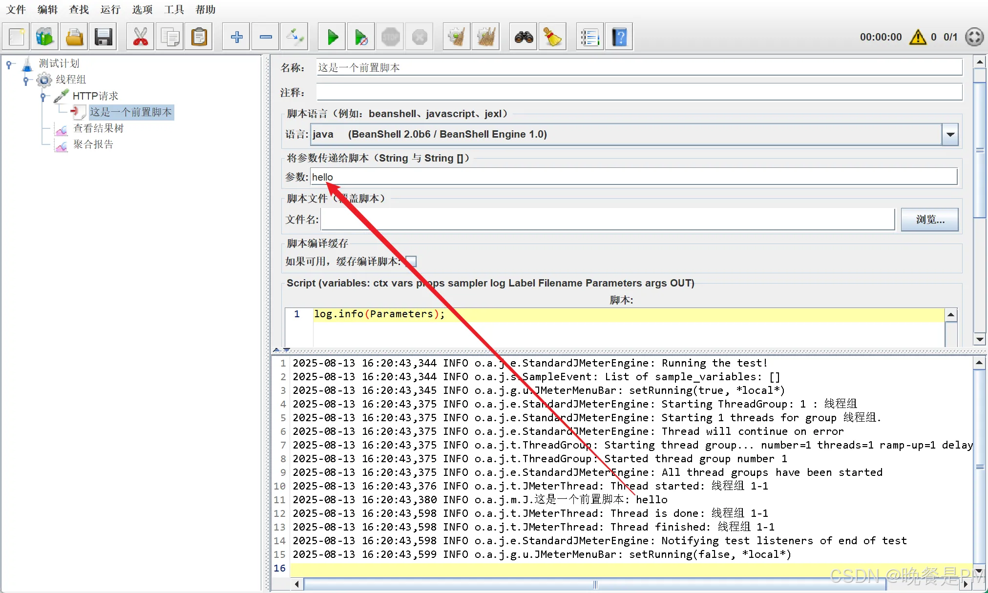988x593 pixels.
Task: Click the log panel scrollbar up arrow
Action: 979,363
